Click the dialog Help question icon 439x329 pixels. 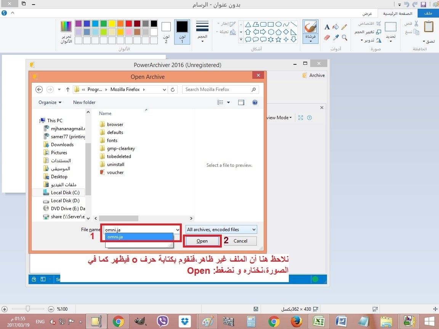coord(255,102)
